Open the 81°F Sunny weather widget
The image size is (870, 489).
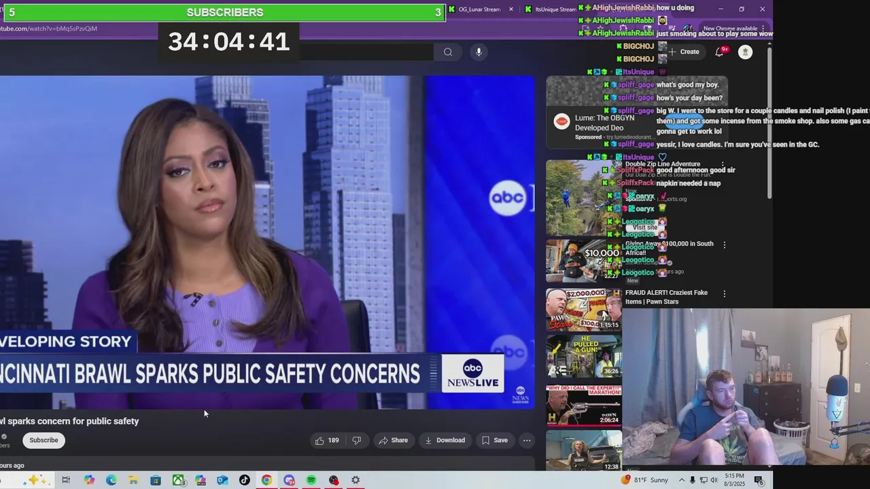pos(644,480)
